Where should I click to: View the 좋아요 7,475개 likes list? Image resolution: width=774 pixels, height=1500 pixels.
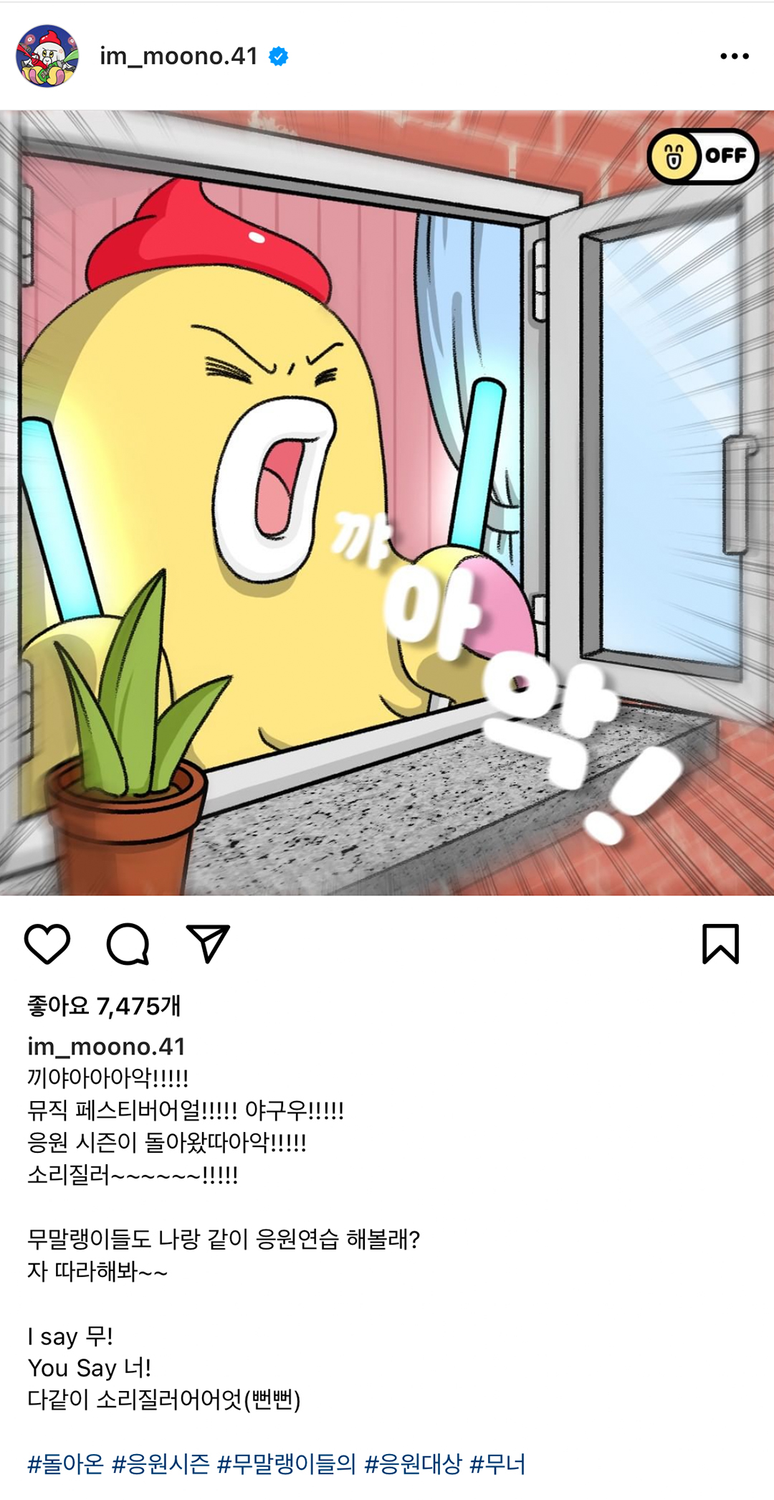coord(104,1006)
